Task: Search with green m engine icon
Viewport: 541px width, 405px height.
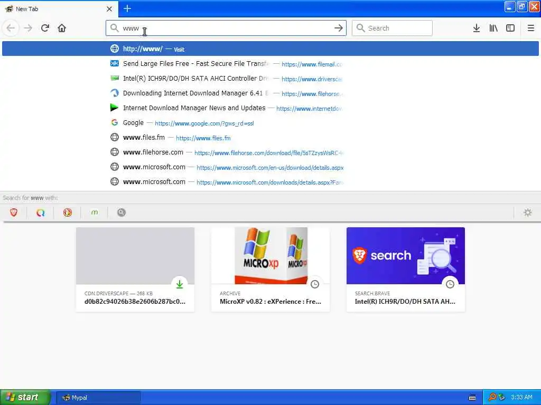Action: (x=95, y=213)
